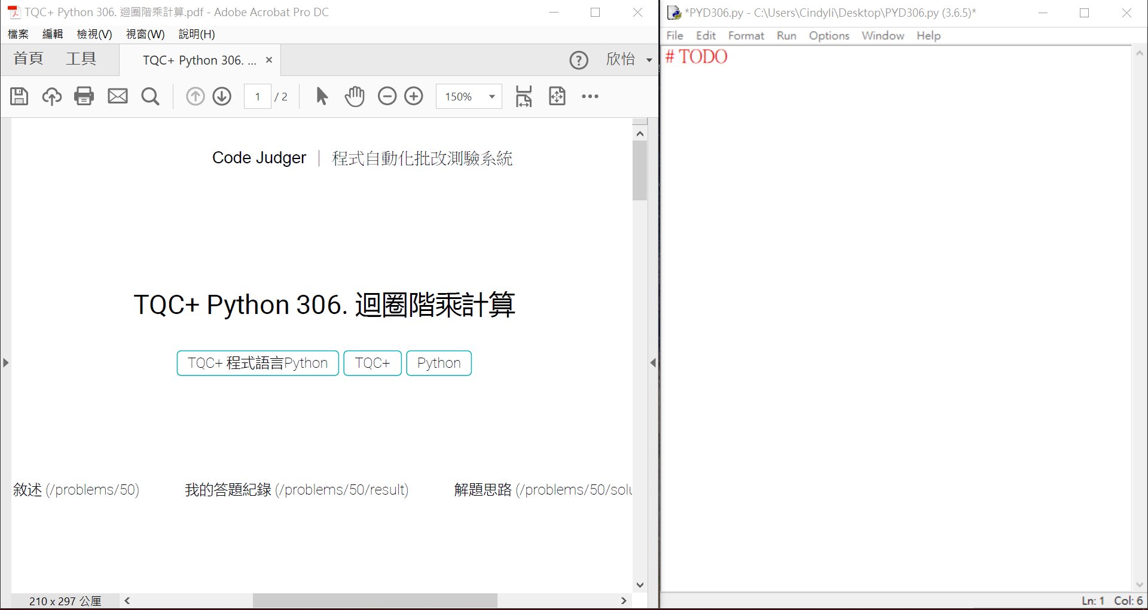
Task: Go to next page with down arrow icon
Action: pos(222,96)
